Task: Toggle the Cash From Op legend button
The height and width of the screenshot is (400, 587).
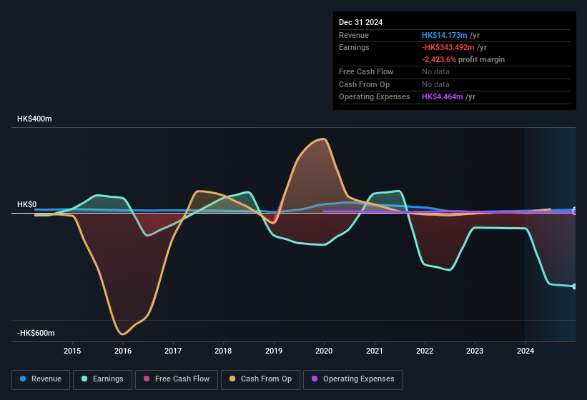Action: click(x=260, y=379)
